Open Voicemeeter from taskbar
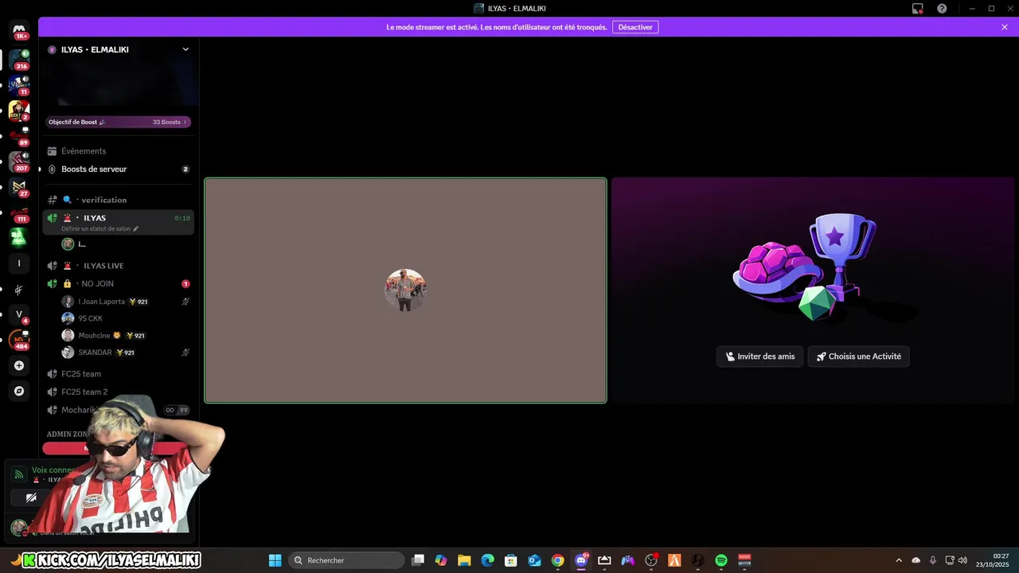This screenshot has width=1019, height=573. pos(744,560)
